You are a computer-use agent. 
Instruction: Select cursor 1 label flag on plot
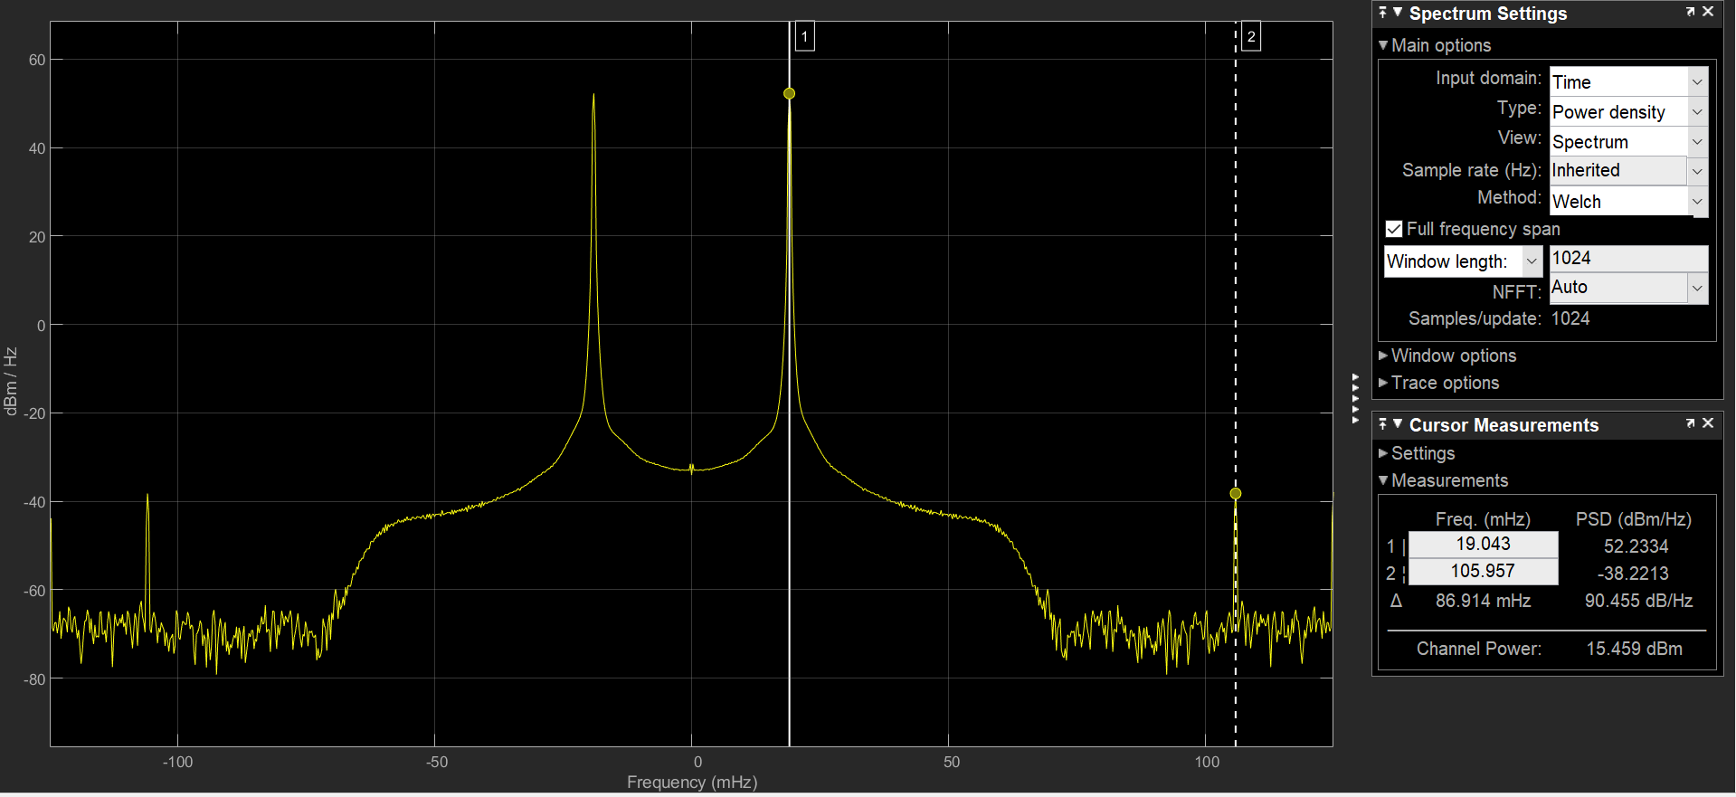pyautogui.click(x=804, y=37)
